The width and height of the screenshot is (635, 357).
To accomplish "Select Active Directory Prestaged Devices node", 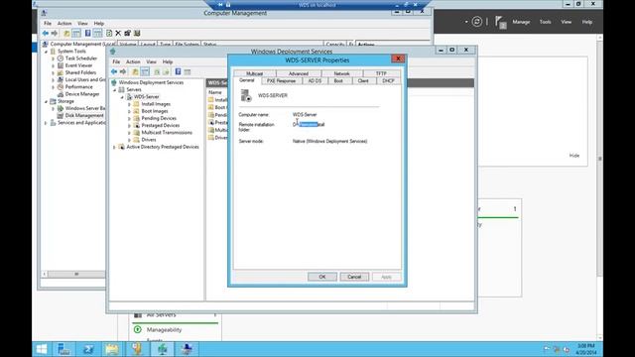I will tap(163, 147).
